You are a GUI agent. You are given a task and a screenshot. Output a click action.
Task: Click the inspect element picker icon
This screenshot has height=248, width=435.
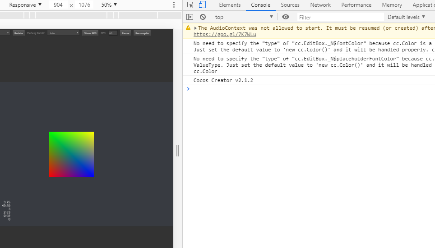(x=190, y=5)
